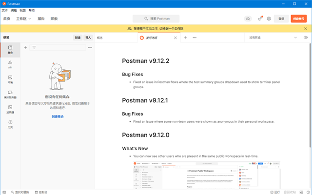Click the plus icon to add collection
312x195 pixels.
pyautogui.click(x=25, y=47)
